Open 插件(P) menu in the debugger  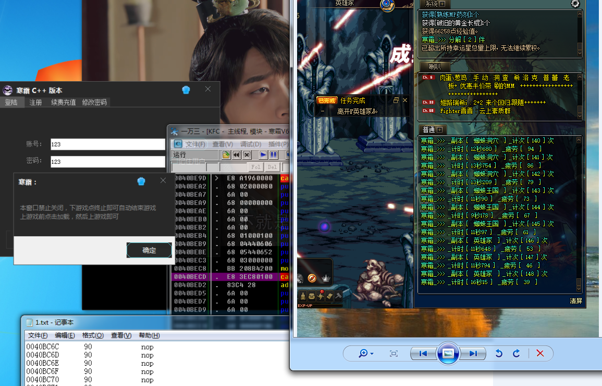(278, 144)
